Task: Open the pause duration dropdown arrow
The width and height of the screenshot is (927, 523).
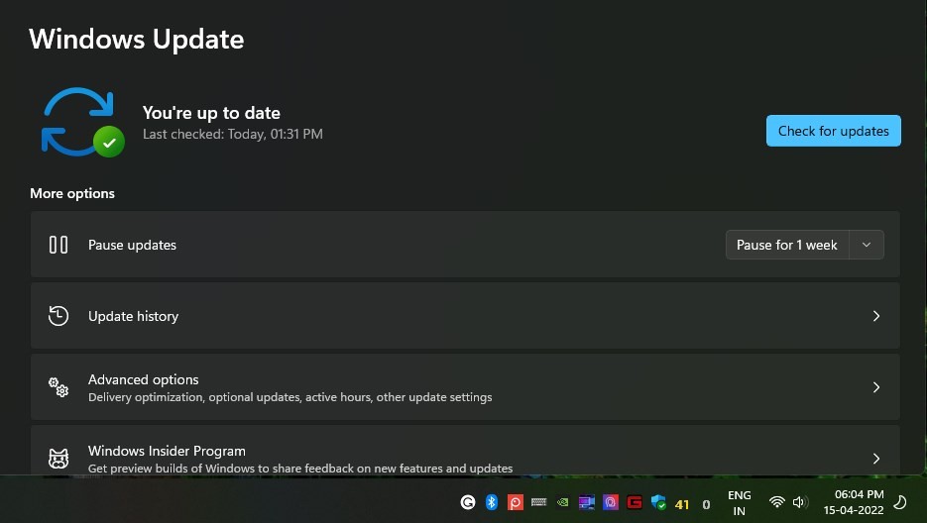Action: (x=867, y=245)
